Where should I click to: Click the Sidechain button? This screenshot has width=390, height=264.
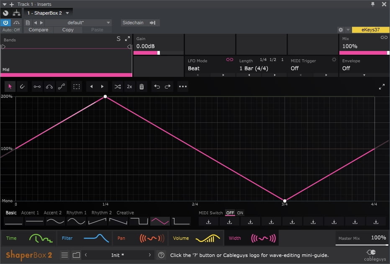(139, 23)
